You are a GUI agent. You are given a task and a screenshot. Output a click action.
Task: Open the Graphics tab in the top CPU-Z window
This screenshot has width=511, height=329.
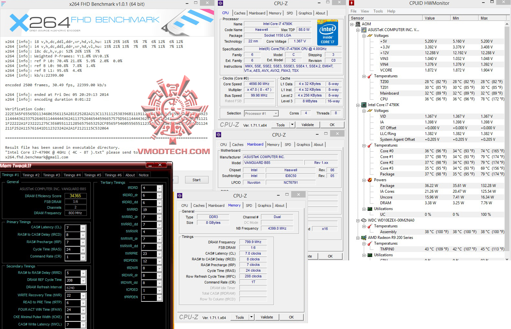coord(305,13)
